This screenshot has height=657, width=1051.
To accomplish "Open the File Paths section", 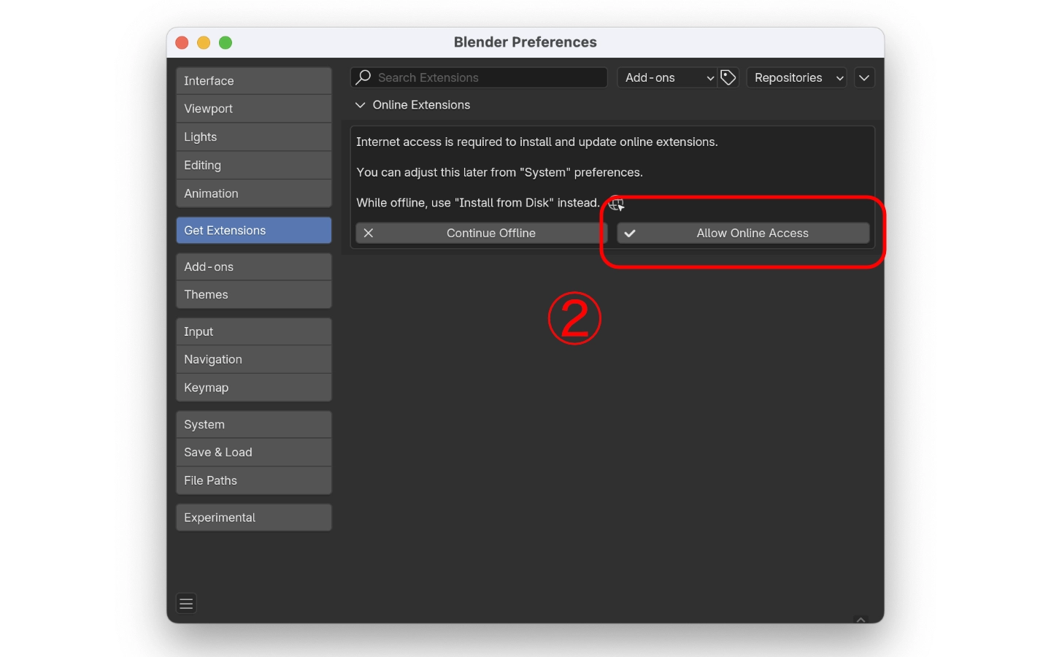I will pyautogui.click(x=253, y=480).
